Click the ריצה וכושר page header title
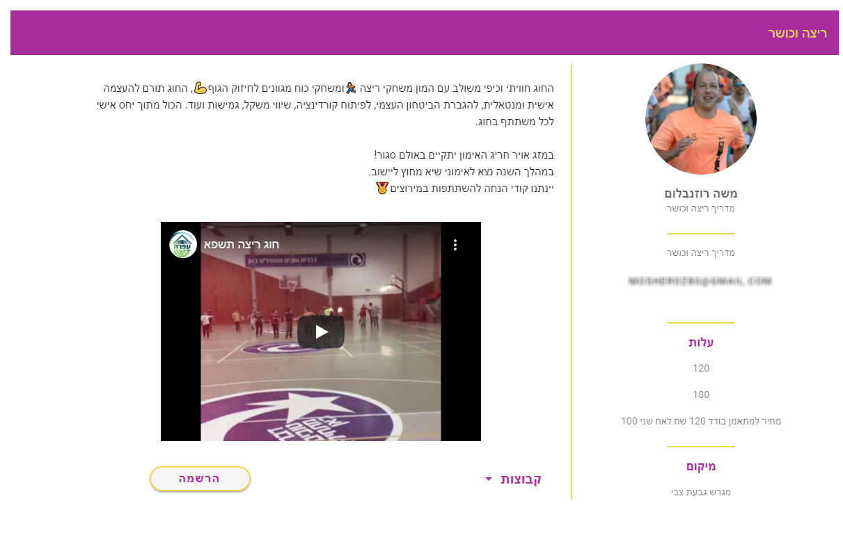Viewport: 843px width, 535px height. (797, 33)
